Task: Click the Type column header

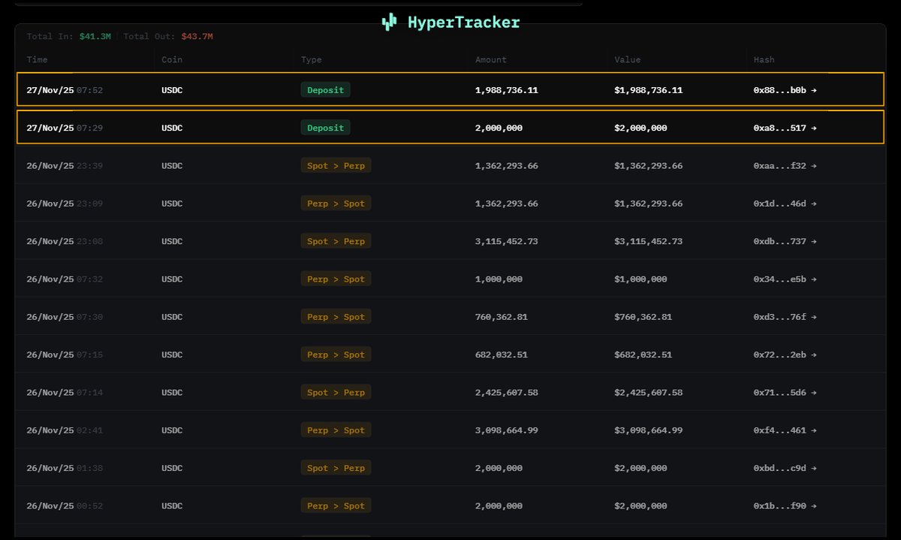Action: point(311,59)
